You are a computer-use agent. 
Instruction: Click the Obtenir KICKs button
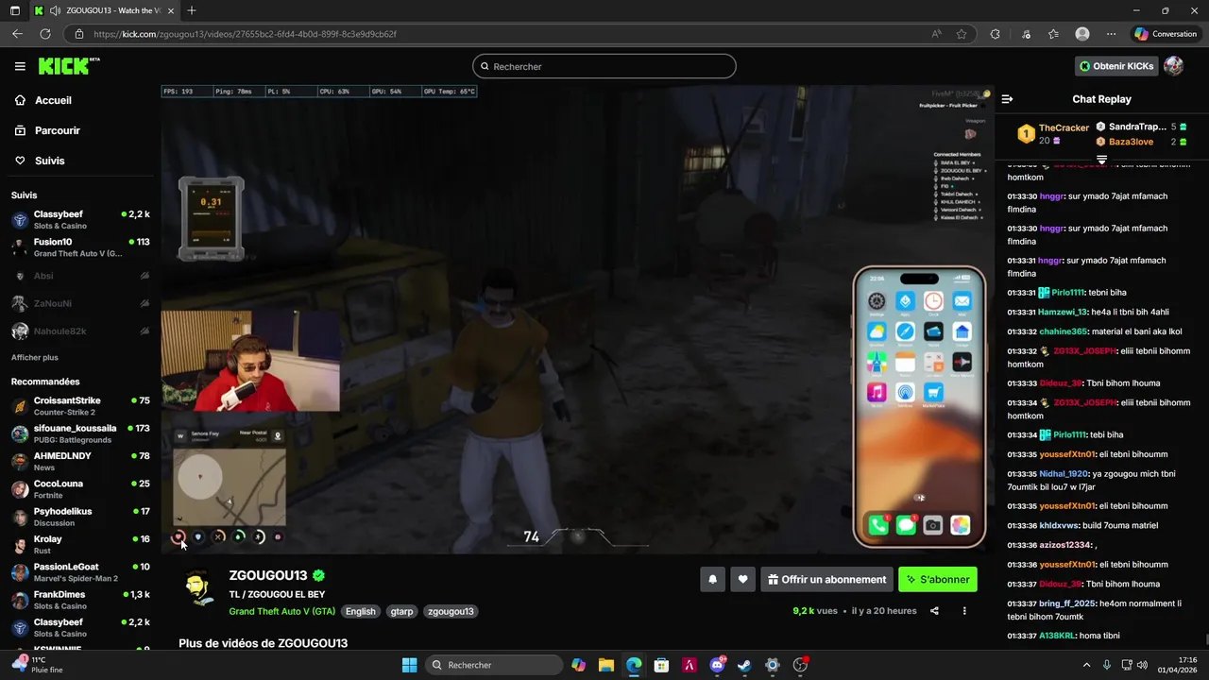point(1117,66)
